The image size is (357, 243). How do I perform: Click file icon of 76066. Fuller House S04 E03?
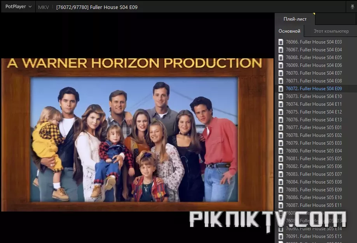[x=281, y=42]
